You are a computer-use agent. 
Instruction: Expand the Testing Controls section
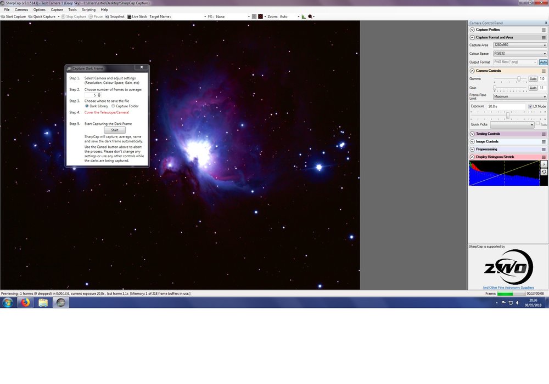click(x=472, y=134)
